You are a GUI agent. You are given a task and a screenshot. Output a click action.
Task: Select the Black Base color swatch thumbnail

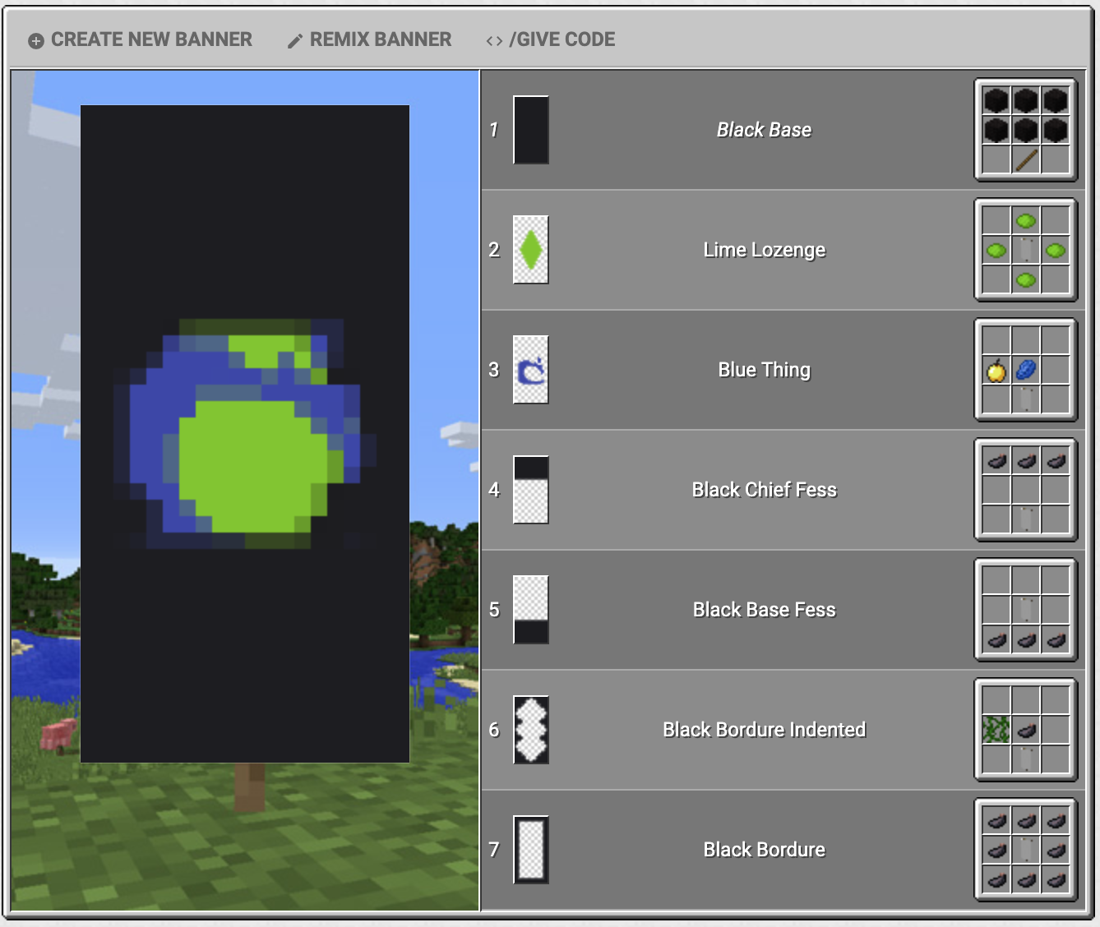(x=531, y=130)
